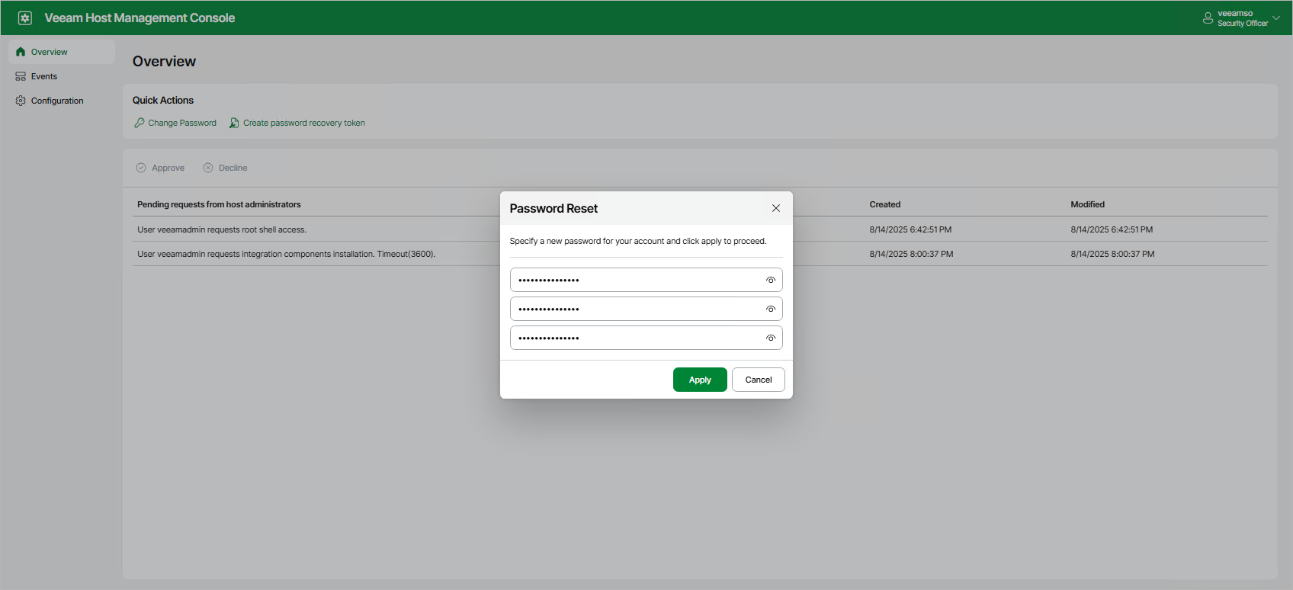Click the Decline button label
1293x590 pixels.
click(233, 168)
